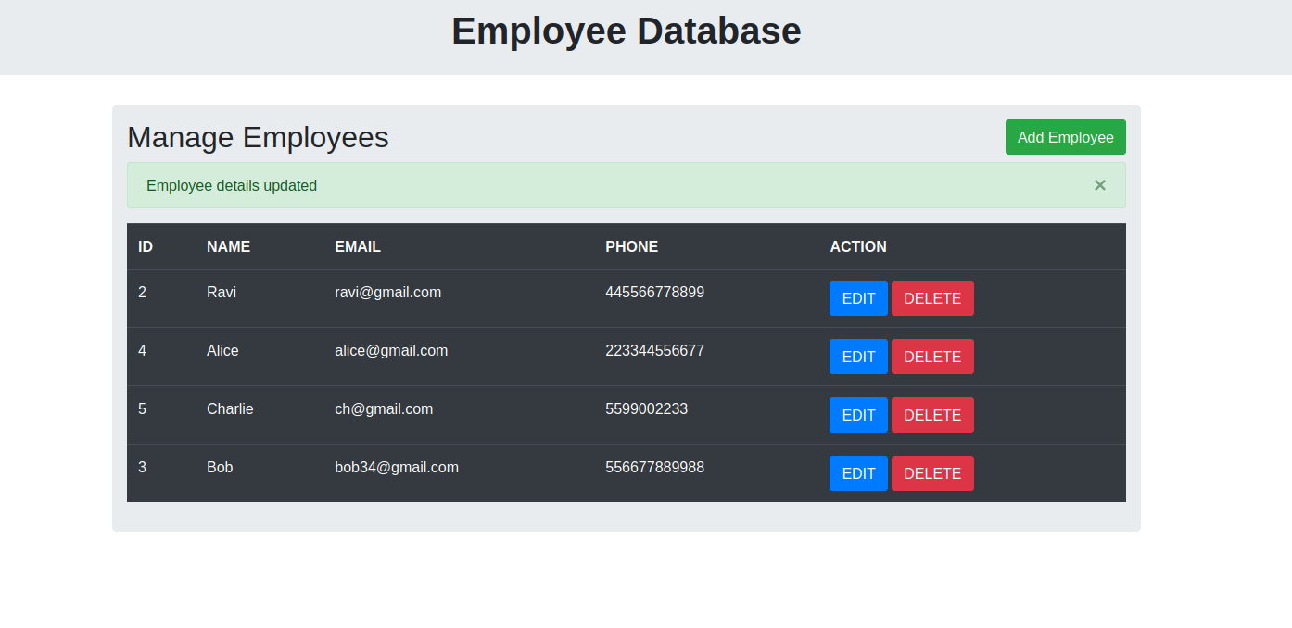Screen dimensions: 1292x628
Task: Click the ACTION column header
Action: click(x=858, y=246)
